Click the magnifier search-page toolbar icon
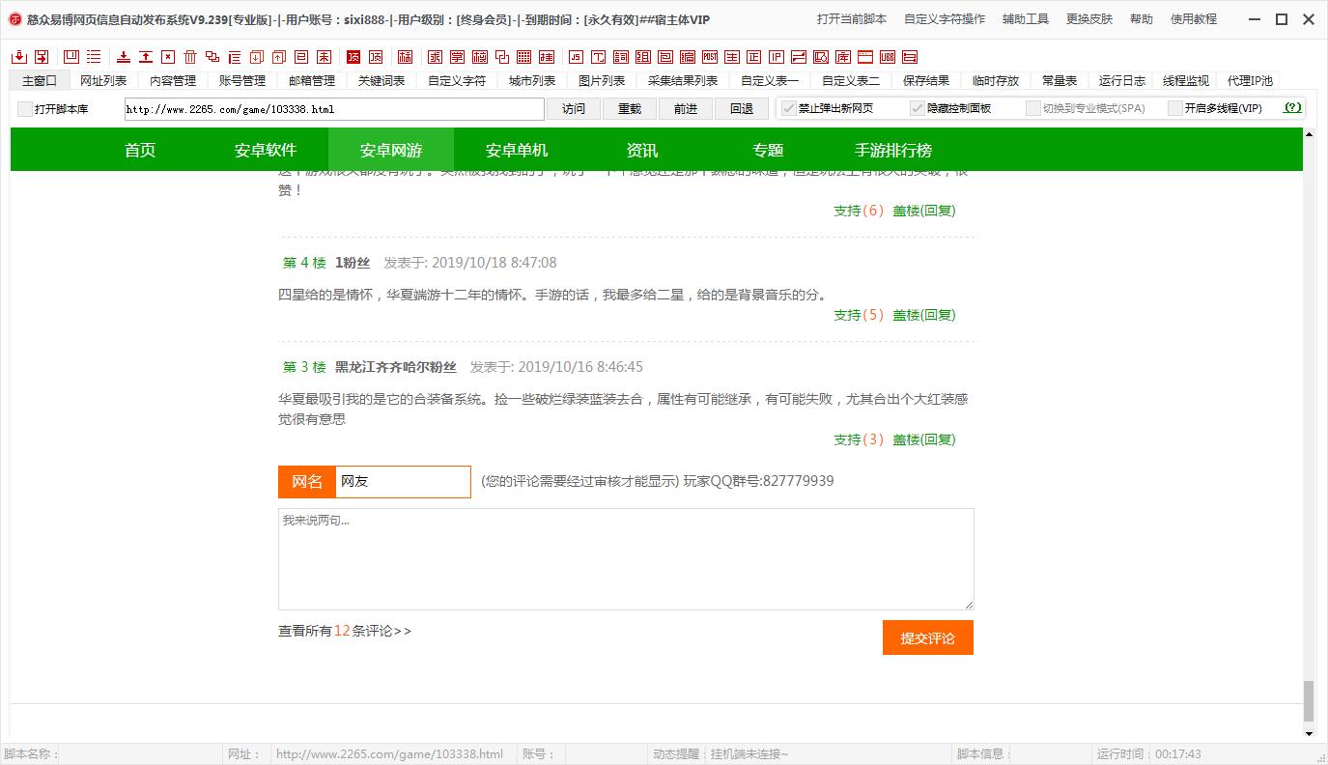The width and height of the screenshot is (1328, 765). 821,57
